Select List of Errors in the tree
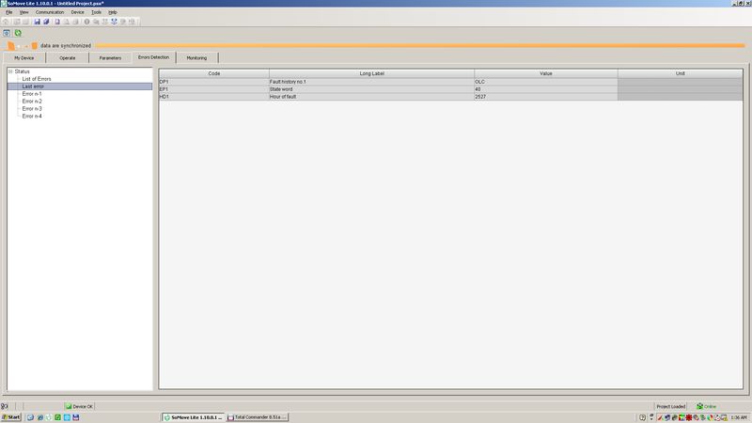Screen dimensions: 752x423 36,79
